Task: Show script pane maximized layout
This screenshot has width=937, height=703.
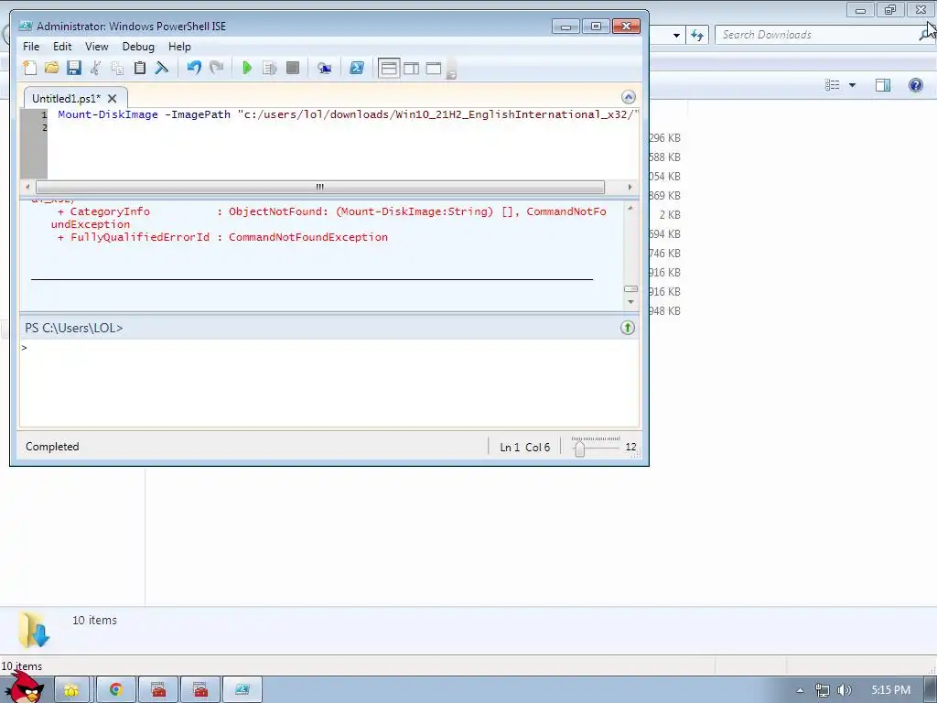Action: 434,68
